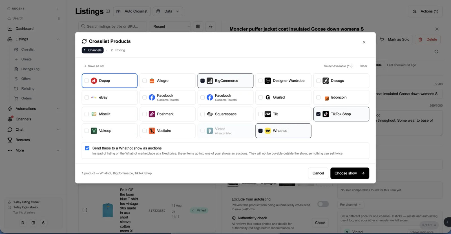This screenshot has height=234, width=451.
Task: Open the column layout icon
Action: coord(198,26)
